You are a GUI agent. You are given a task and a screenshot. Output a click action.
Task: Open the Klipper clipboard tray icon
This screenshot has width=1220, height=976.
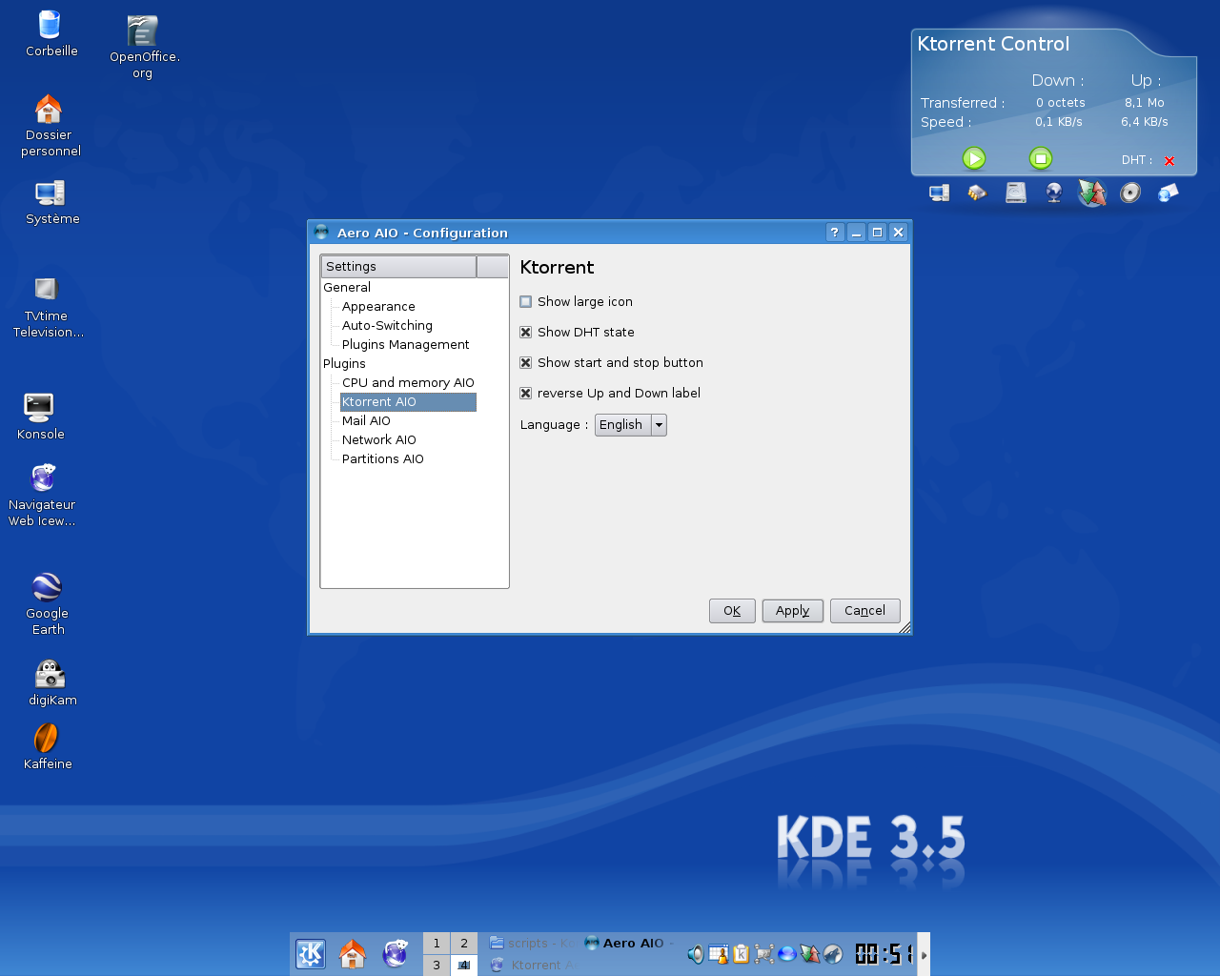[742, 954]
